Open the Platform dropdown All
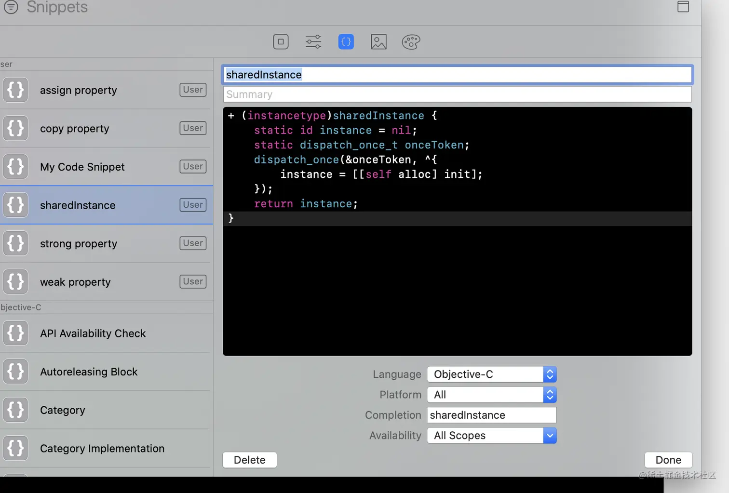Screen dimensions: 729x493 (492, 395)
